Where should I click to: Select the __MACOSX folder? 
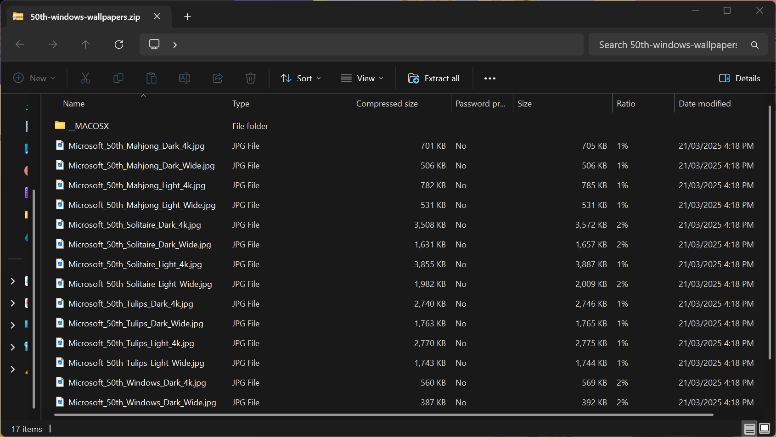[x=89, y=126]
